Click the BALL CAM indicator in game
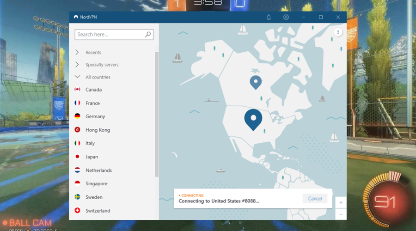The width and height of the screenshot is (416, 231). [28, 223]
